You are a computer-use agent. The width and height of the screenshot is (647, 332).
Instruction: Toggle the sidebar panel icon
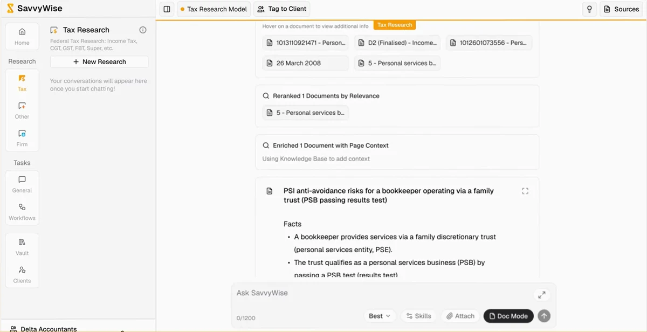point(167,9)
